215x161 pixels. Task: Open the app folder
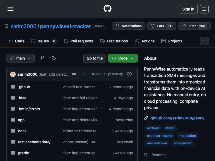pos(21,120)
